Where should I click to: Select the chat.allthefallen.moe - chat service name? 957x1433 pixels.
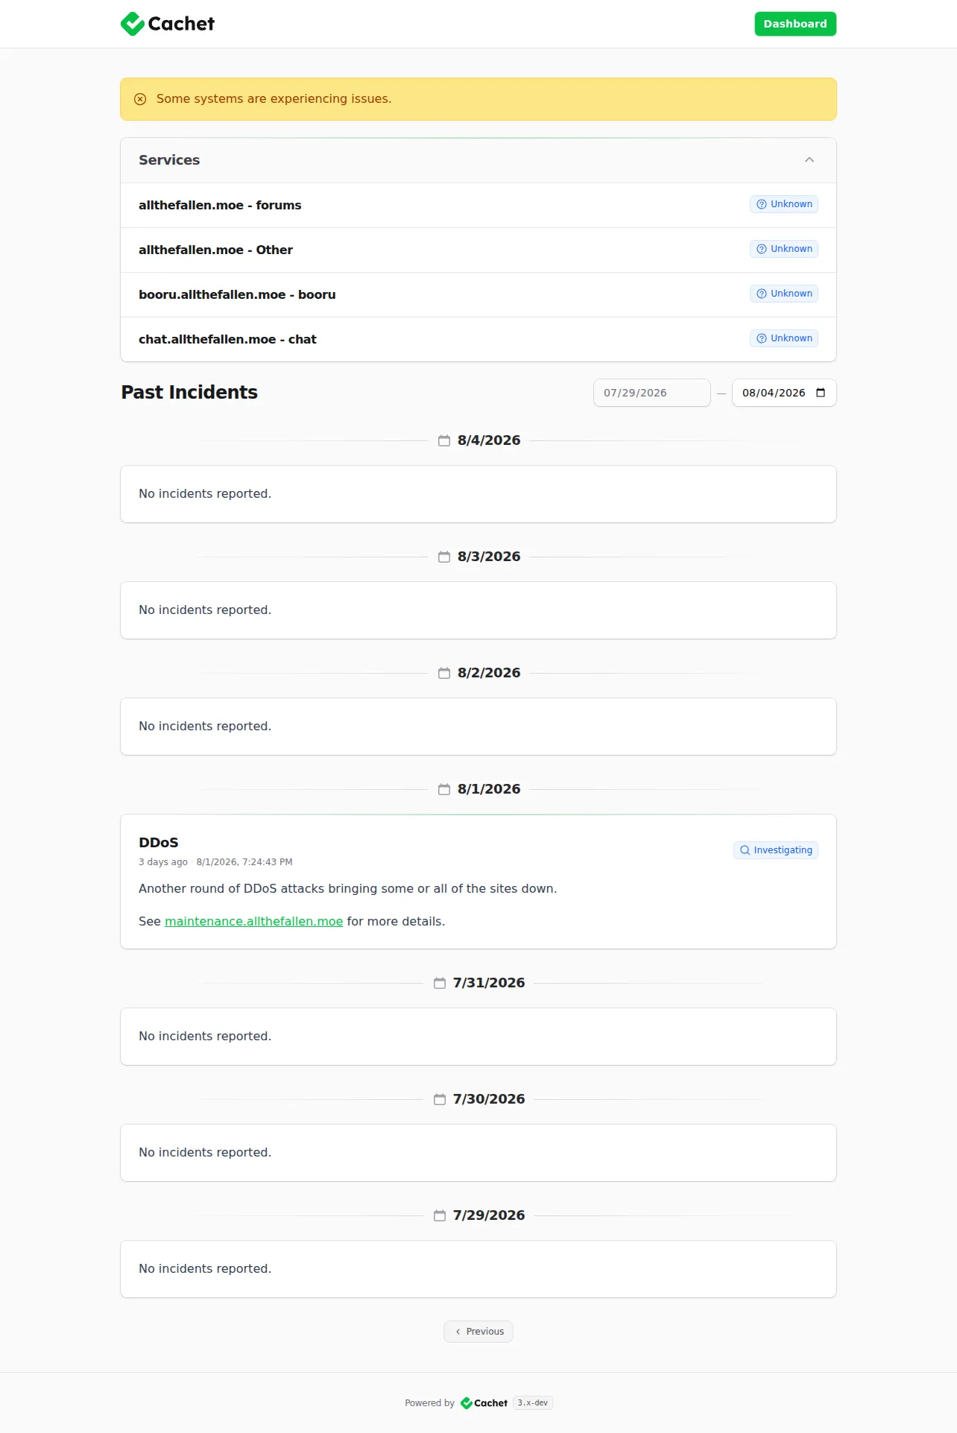tap(227, 339)
